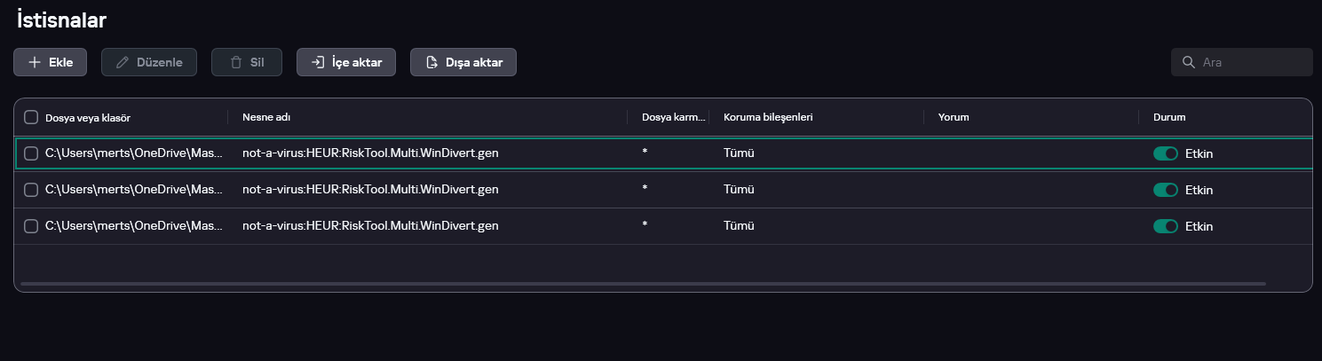This screenshot has height=361, width=1322.
Task: Check the first exclusion row checkbox
Action: coord(31,153)
